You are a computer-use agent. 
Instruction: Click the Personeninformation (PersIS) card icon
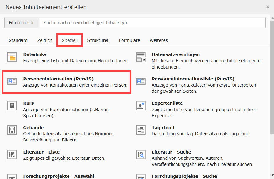(x=12, y=81)
